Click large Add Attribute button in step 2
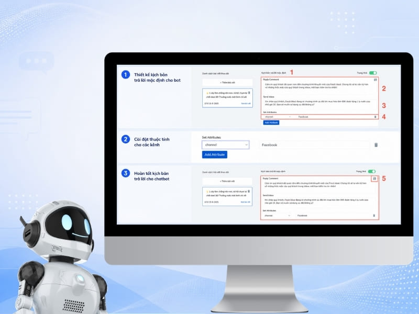419x314 pixels. point(215,154)
